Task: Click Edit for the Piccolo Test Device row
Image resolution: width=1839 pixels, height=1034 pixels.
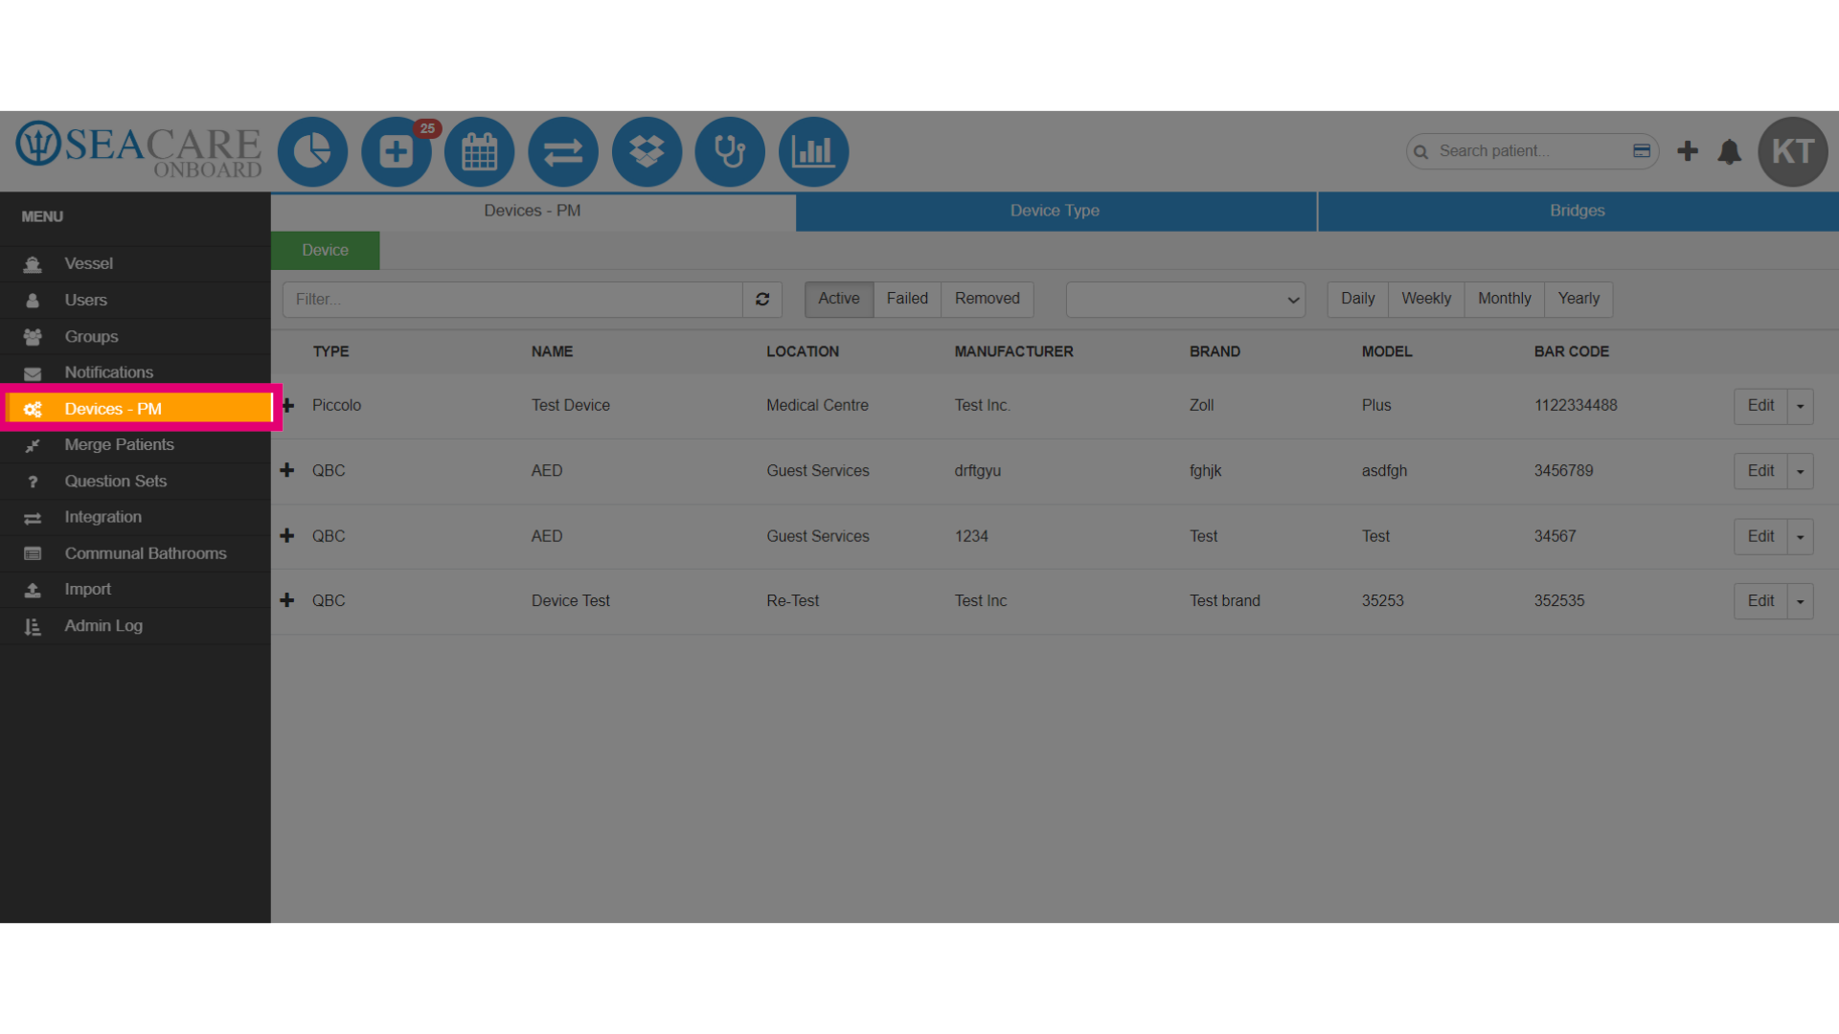Action: [1760, 406]
